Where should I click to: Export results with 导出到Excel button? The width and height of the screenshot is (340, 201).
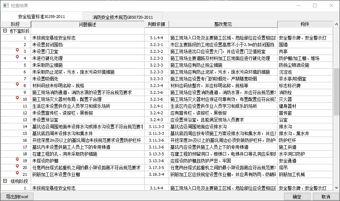pyautogui.click(x=17, y=197)
